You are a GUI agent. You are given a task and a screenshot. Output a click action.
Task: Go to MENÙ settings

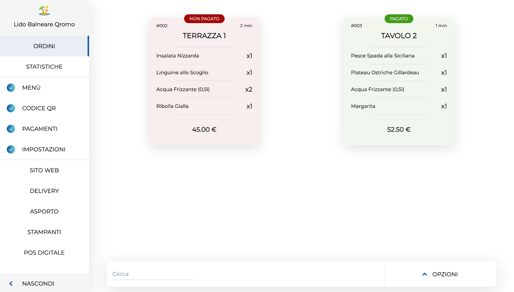(x=44, y=87)
